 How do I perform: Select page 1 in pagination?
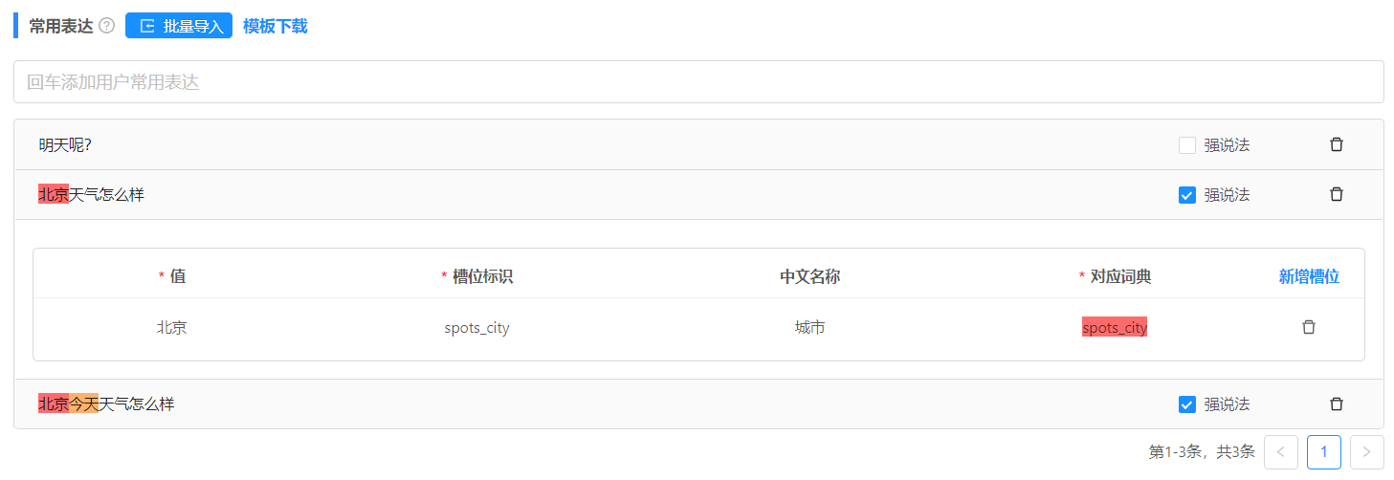point(1324,452)
